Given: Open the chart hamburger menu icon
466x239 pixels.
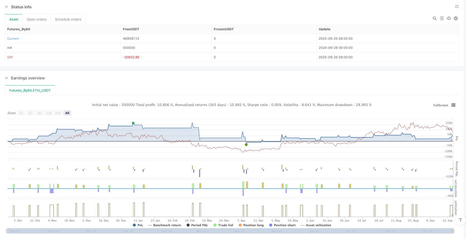Looking at the screenshot, I should click(453, 105).
